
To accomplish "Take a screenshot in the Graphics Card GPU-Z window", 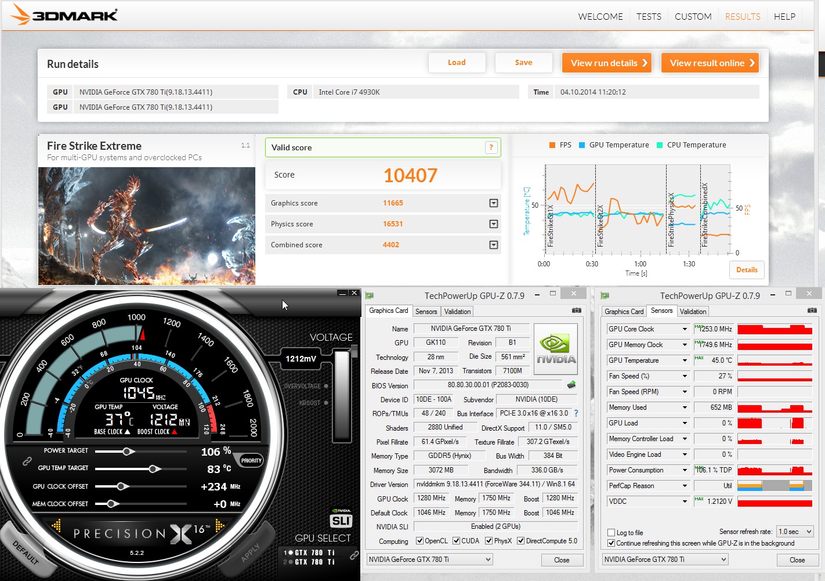I will [x=576, y=311].
